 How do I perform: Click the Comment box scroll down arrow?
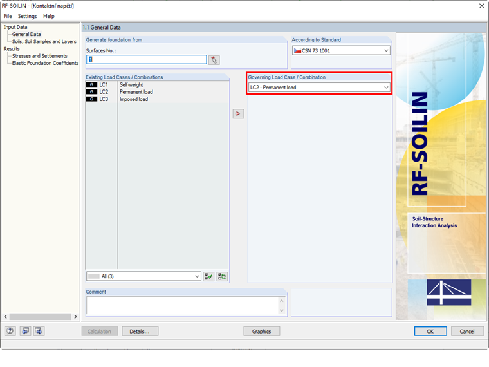tap(282, 310)
